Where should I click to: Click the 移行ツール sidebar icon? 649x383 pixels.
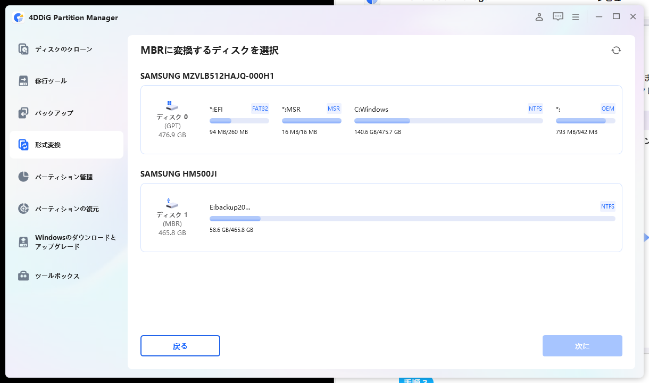pyautogui.click(x=23, y=81)
